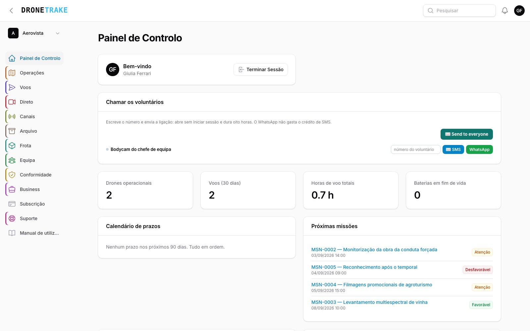Click the Direto video camera icon
530x331 pixels.
[x=12, y=102]
